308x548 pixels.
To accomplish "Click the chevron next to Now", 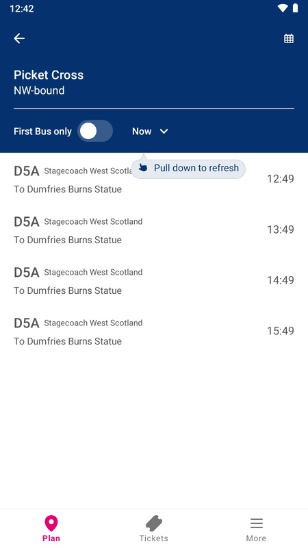I will coord(164,132).
